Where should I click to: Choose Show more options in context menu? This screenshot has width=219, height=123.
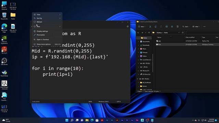click(47, 44)
